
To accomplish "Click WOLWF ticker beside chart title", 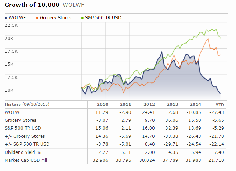I will (x=74, y=5).
